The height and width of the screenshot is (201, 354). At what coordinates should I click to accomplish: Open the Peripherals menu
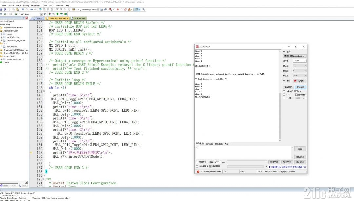tap(36, 6)
